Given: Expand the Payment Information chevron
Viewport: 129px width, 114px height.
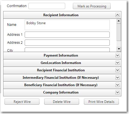Looking at the screenshot, I should (x=117, y=55).
